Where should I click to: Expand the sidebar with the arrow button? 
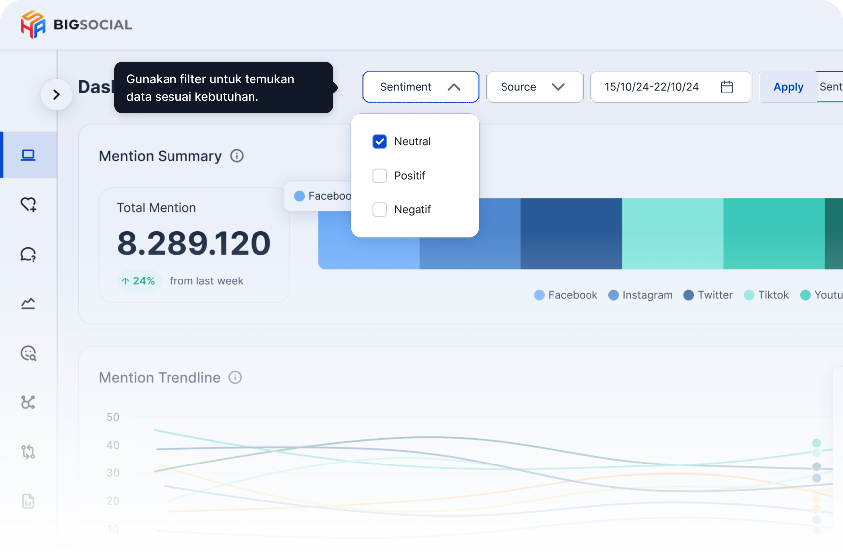coord(56,94)
